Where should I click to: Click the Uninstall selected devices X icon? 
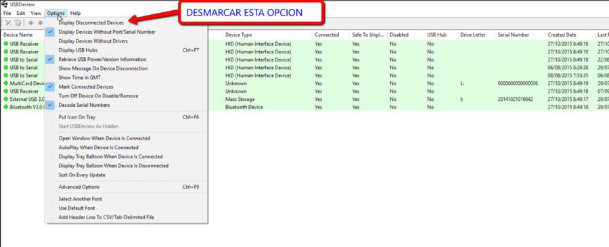coord(8,23)
